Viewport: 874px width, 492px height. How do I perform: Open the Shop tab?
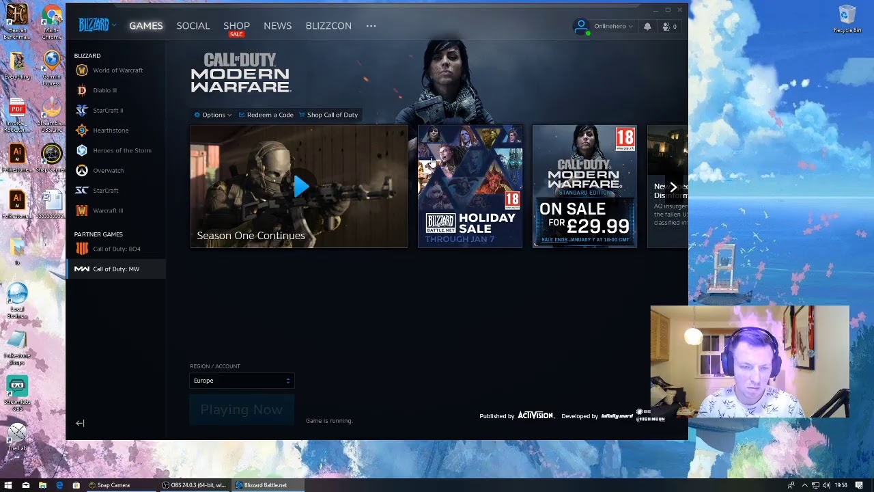click(236, 26)
